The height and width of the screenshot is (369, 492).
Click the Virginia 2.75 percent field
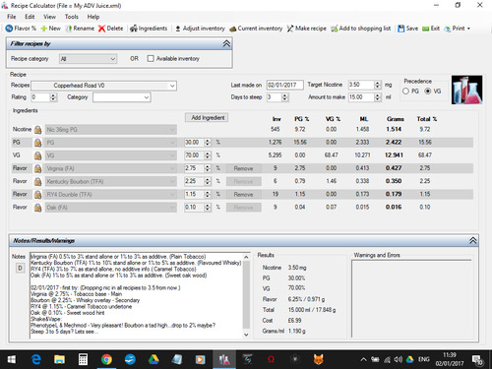(194, 168)
